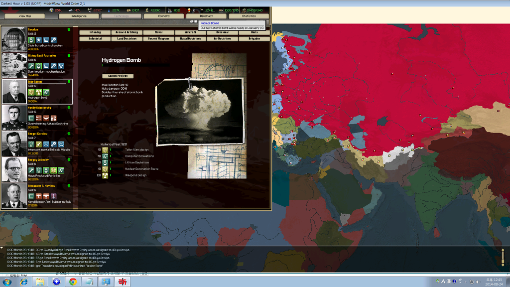The height and width of the screenshot is (287, 510).
Task: Click the nuclear bomb counter icon
Action: [x=189, y=10]
